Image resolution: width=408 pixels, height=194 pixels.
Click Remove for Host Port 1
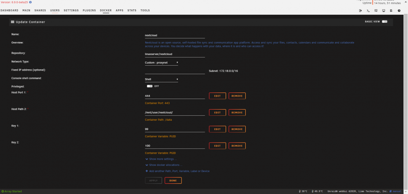[237, 96]
